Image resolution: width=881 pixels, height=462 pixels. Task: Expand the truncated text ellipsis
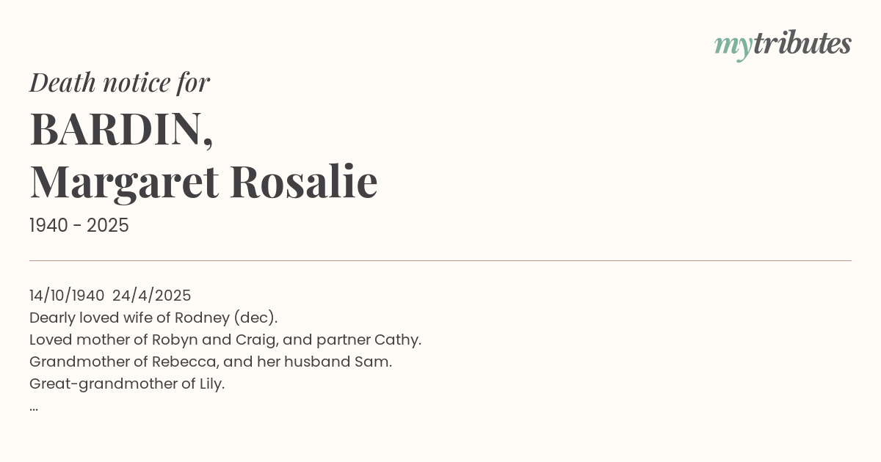(x=34, y=407)
